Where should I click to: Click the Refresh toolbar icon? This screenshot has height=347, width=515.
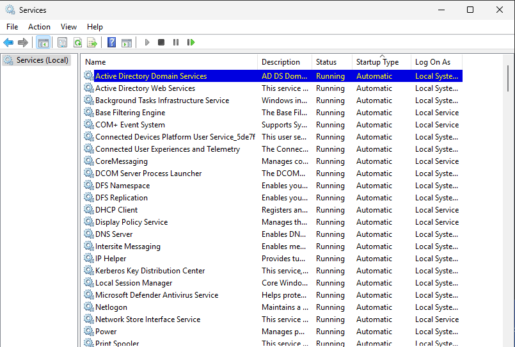(x=77, y=42)
